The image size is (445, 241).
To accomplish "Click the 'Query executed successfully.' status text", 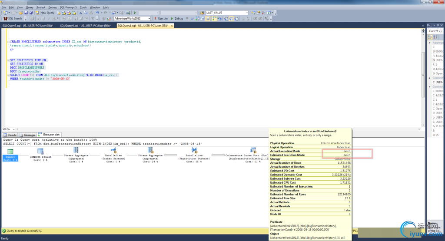I will pos(24,231).
